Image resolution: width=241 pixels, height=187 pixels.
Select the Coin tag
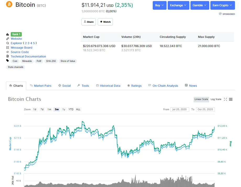pos(15,61)
